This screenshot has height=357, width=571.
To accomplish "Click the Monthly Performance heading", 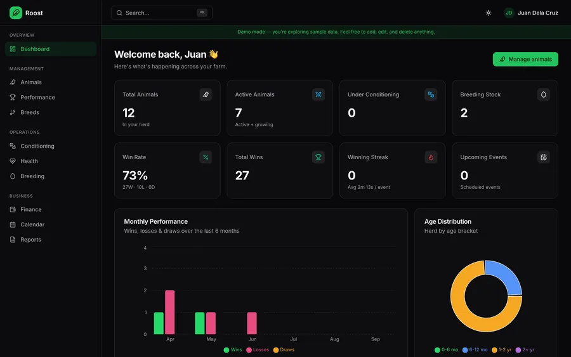I will (156, 221).
